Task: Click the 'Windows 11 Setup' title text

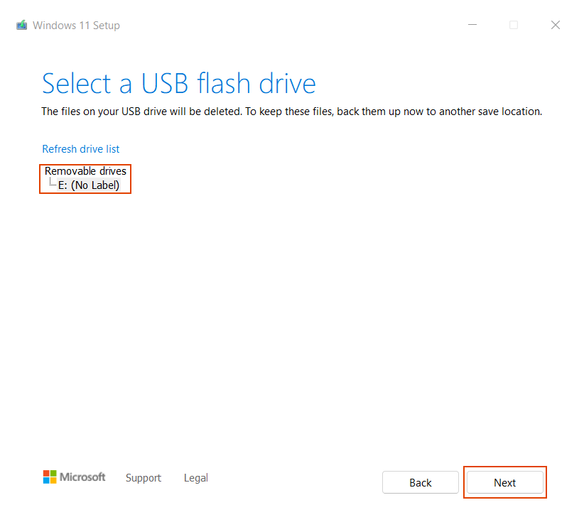Action: (x=76, y=26)
